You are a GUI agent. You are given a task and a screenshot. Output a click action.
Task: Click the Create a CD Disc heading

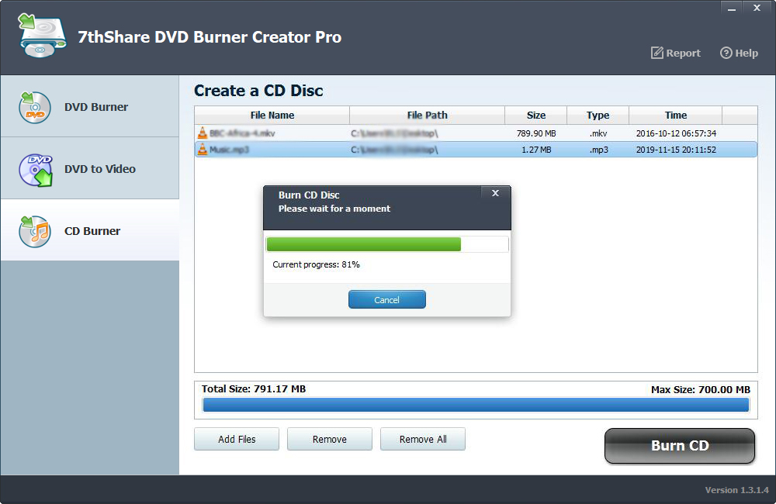(258, 91)
